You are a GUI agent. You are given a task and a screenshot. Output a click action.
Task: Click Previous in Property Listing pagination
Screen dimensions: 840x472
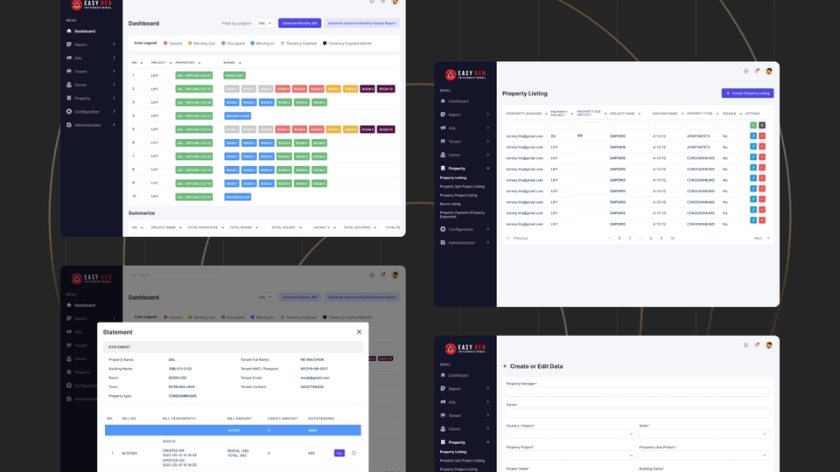click(517, 238)
